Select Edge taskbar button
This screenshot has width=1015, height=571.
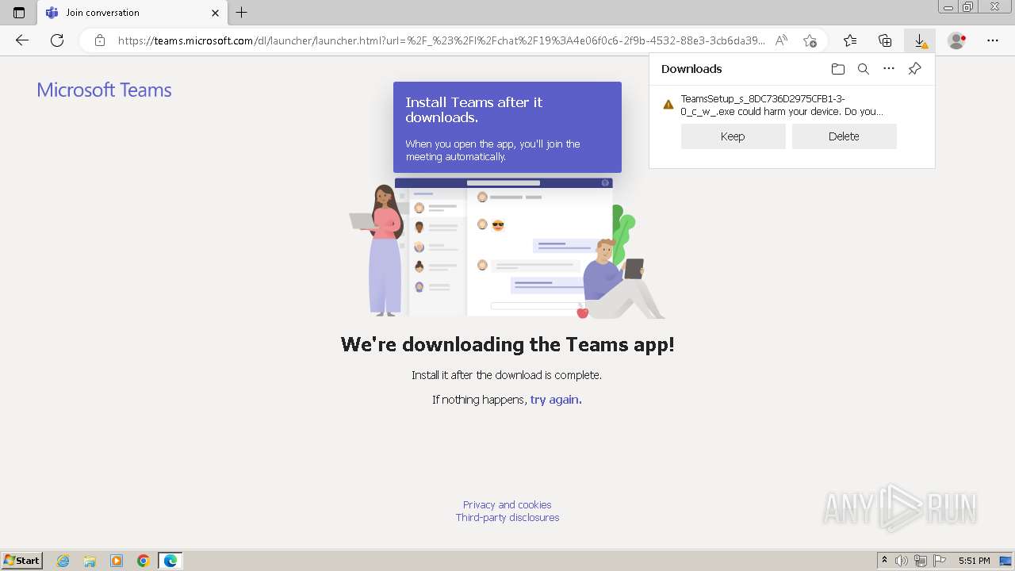(x=170, y=561)
